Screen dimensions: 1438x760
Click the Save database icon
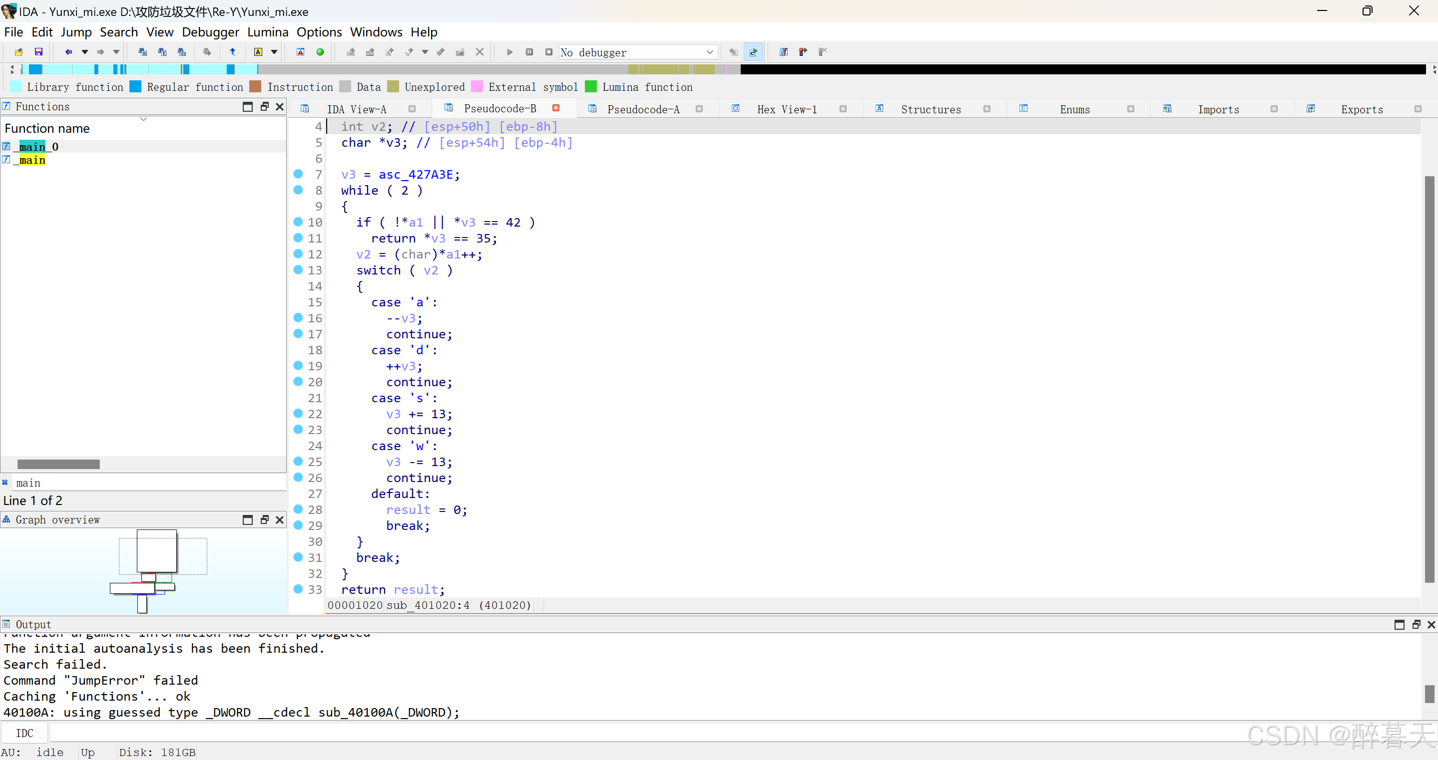click(x=38, y=52)
